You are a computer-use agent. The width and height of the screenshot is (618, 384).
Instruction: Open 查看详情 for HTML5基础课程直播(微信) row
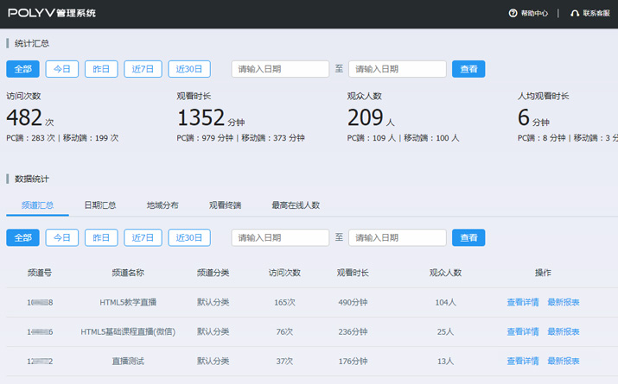tap(523, 331)
